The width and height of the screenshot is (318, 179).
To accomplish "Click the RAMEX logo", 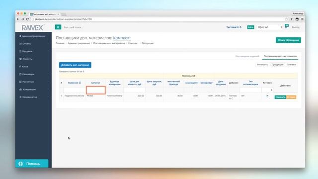I will pos(33,27).
